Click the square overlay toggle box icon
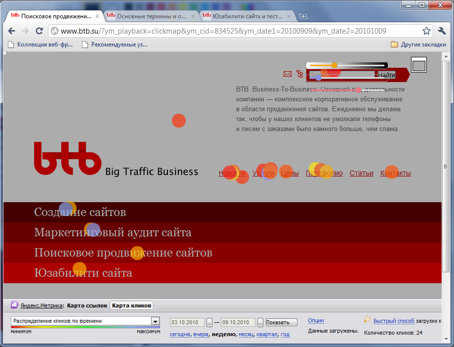The image size is (454, 347). click(418, 65)
